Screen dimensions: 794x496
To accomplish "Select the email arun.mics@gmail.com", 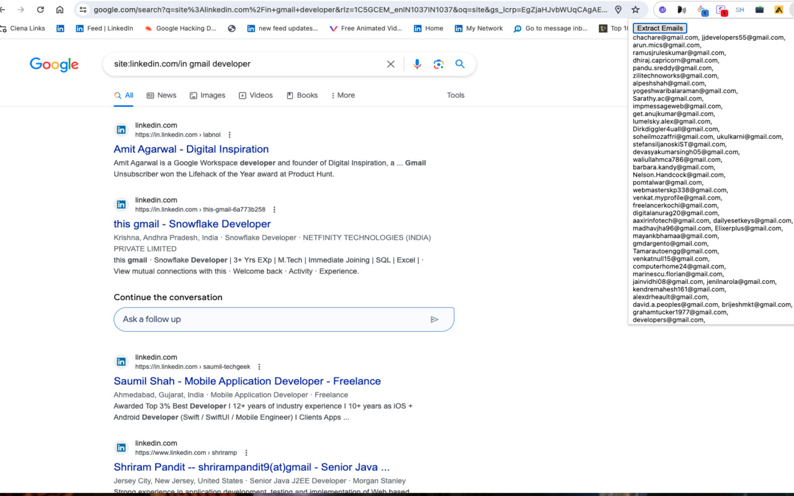I will click(667, 45).
